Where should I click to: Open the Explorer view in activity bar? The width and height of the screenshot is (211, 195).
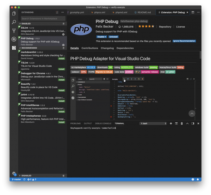[14, 13]
